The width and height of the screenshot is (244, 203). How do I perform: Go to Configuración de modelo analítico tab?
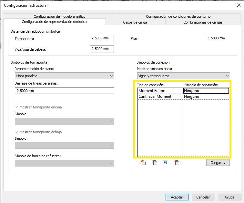59,16
